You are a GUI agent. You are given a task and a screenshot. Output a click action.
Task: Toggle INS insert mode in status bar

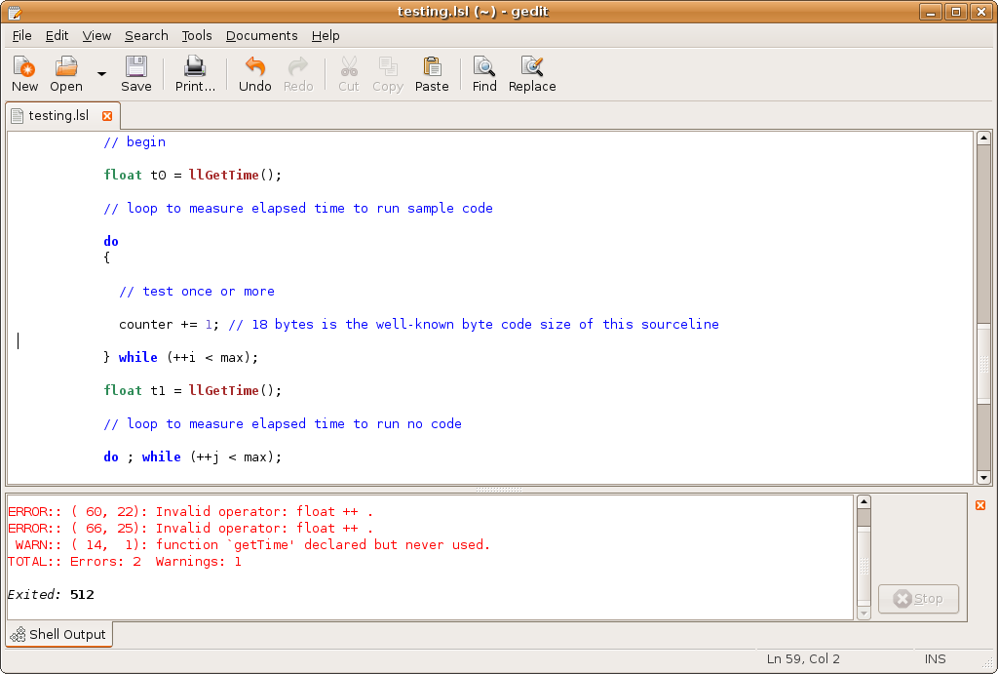pyautogui.click(x=935, y=658)
